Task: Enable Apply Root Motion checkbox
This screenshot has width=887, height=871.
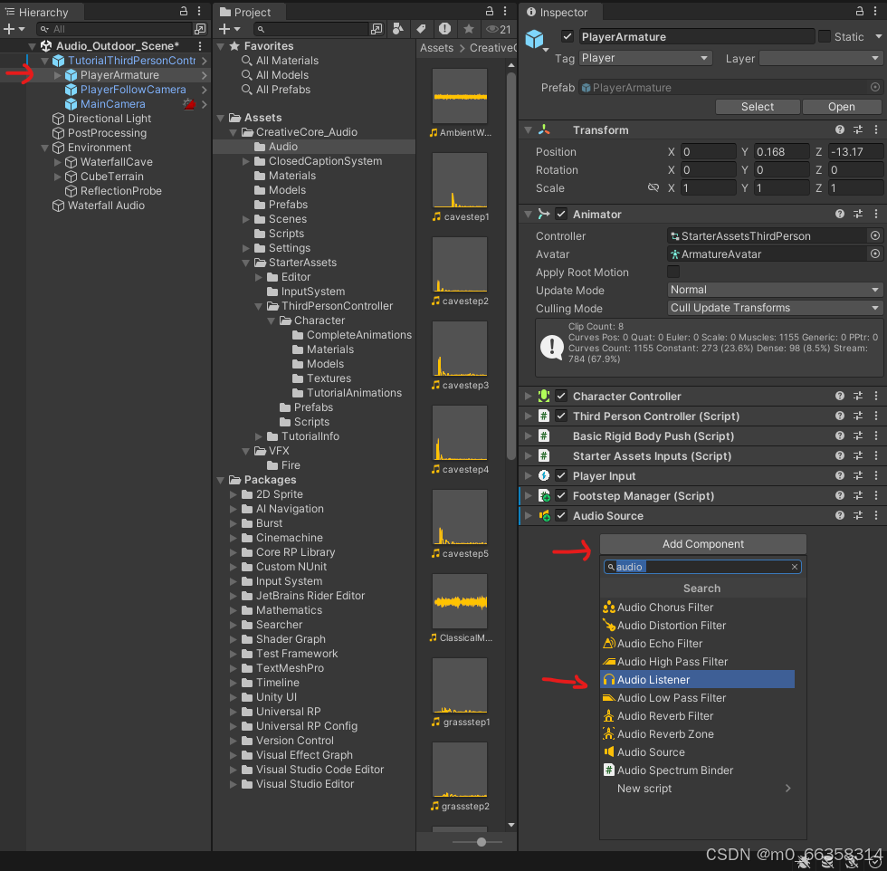Action: pos(673,273)
